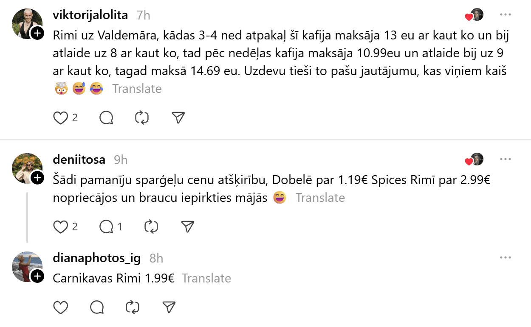This screenshot has height=327, width=531.
Task: Follow deniitosa using the plus badge
Action: [x=37, y=178]
